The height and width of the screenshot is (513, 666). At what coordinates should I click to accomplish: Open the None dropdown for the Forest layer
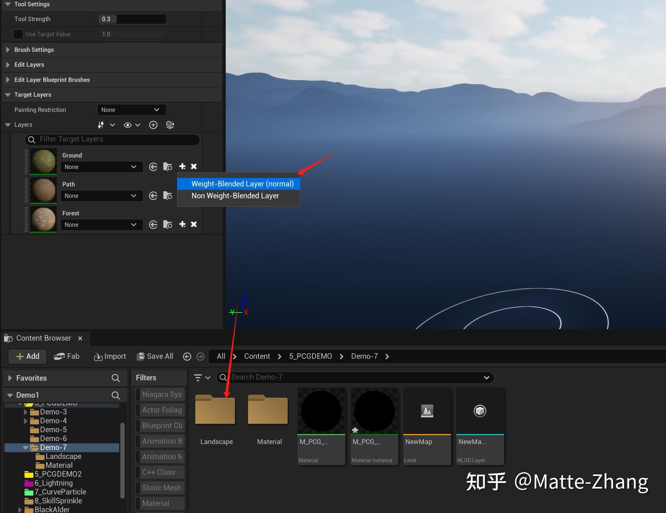pos(101,225)
